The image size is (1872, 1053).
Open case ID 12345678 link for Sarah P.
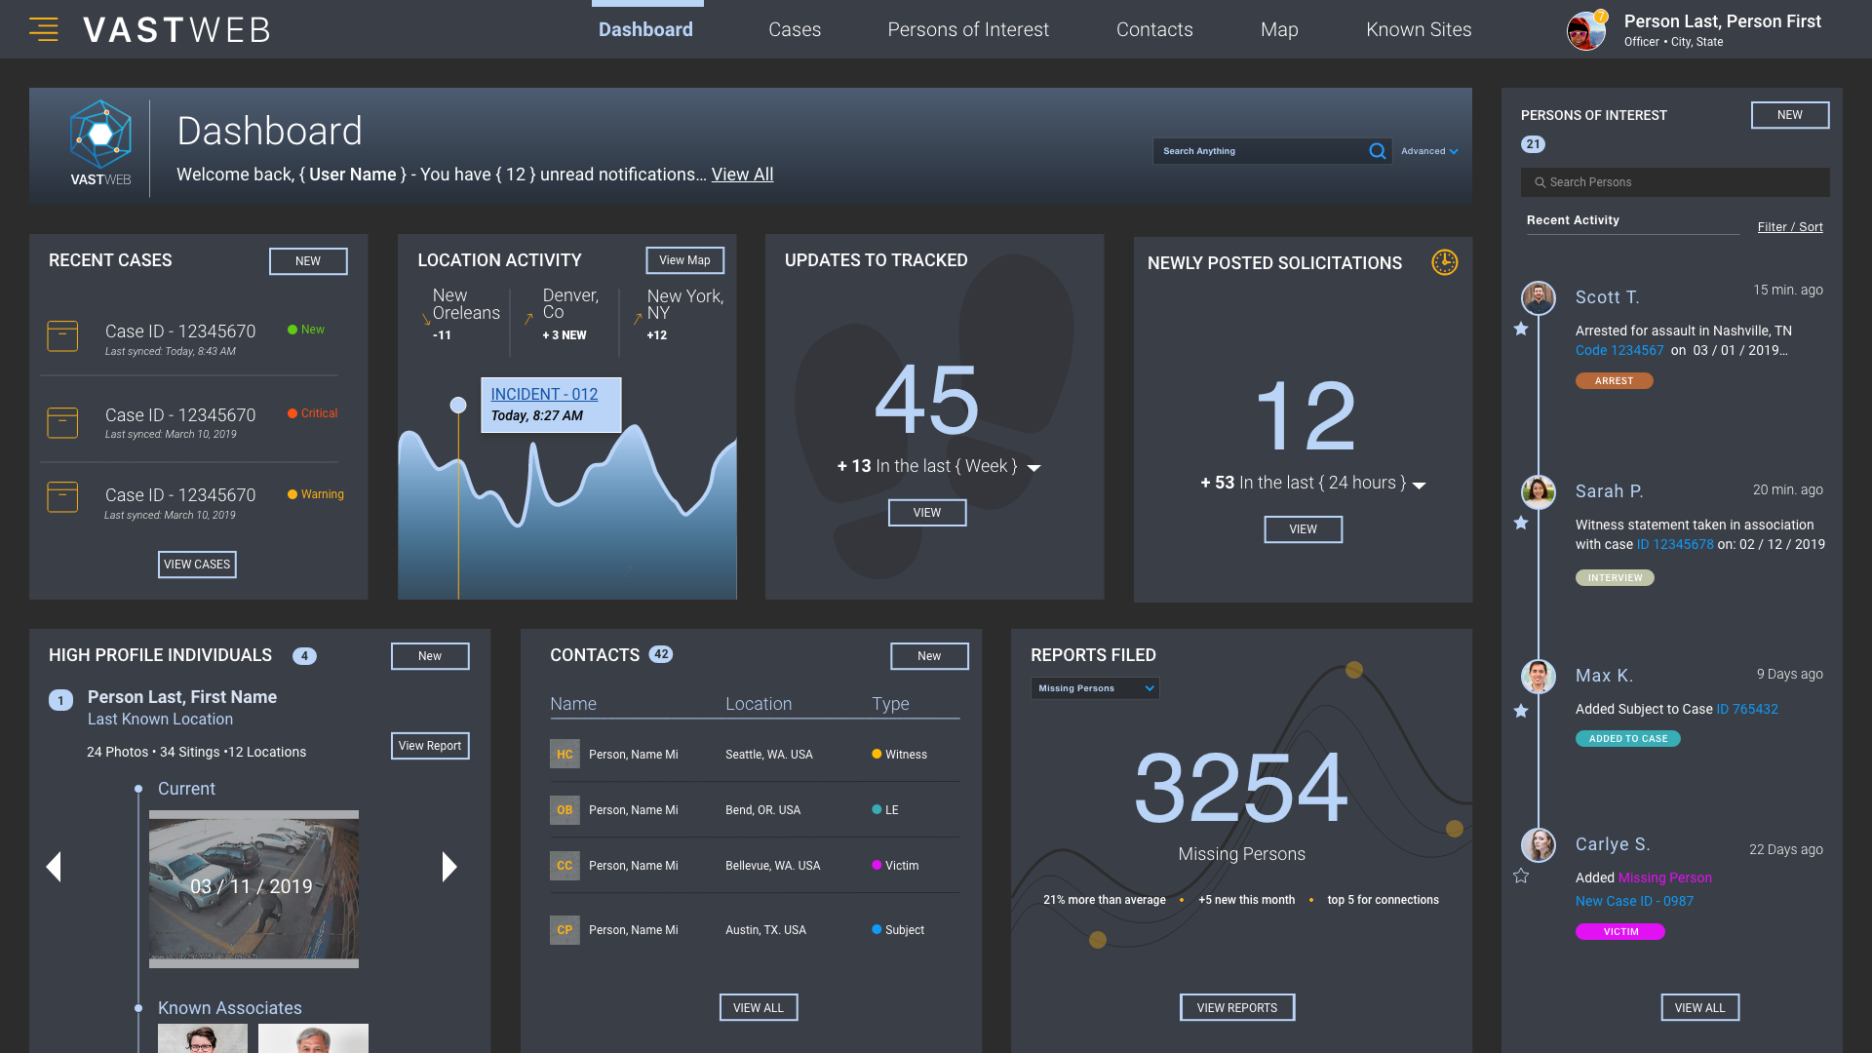[x=1674, y=545]
